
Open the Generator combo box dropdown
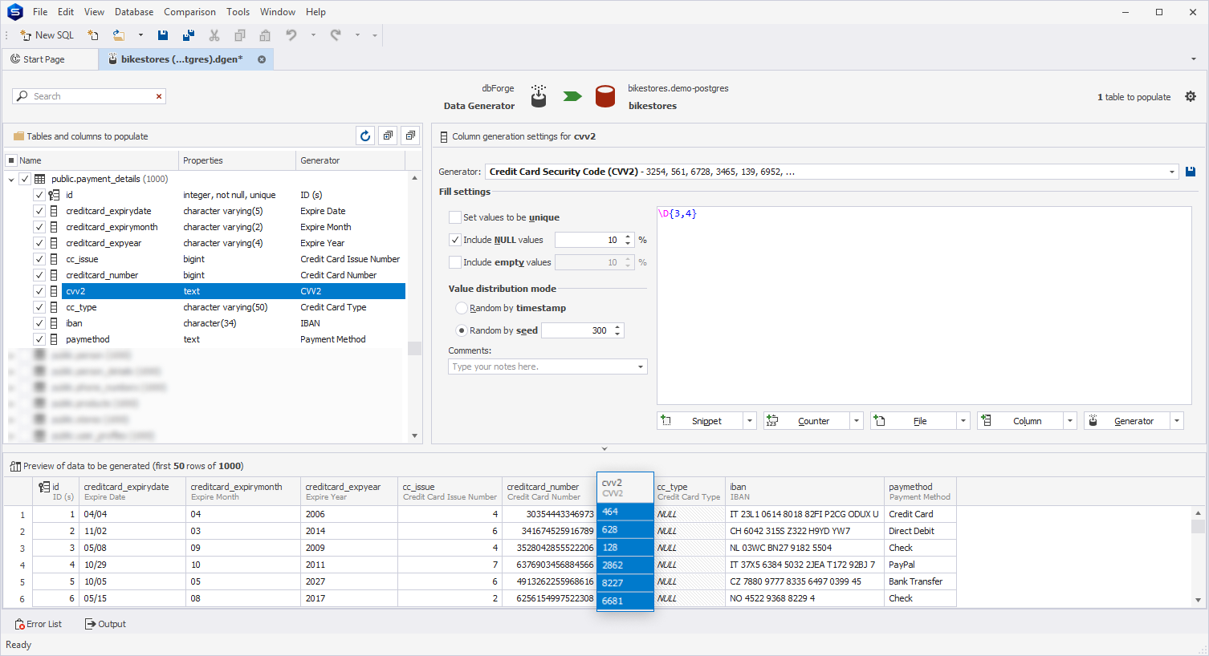click(x=1172, y=172)
